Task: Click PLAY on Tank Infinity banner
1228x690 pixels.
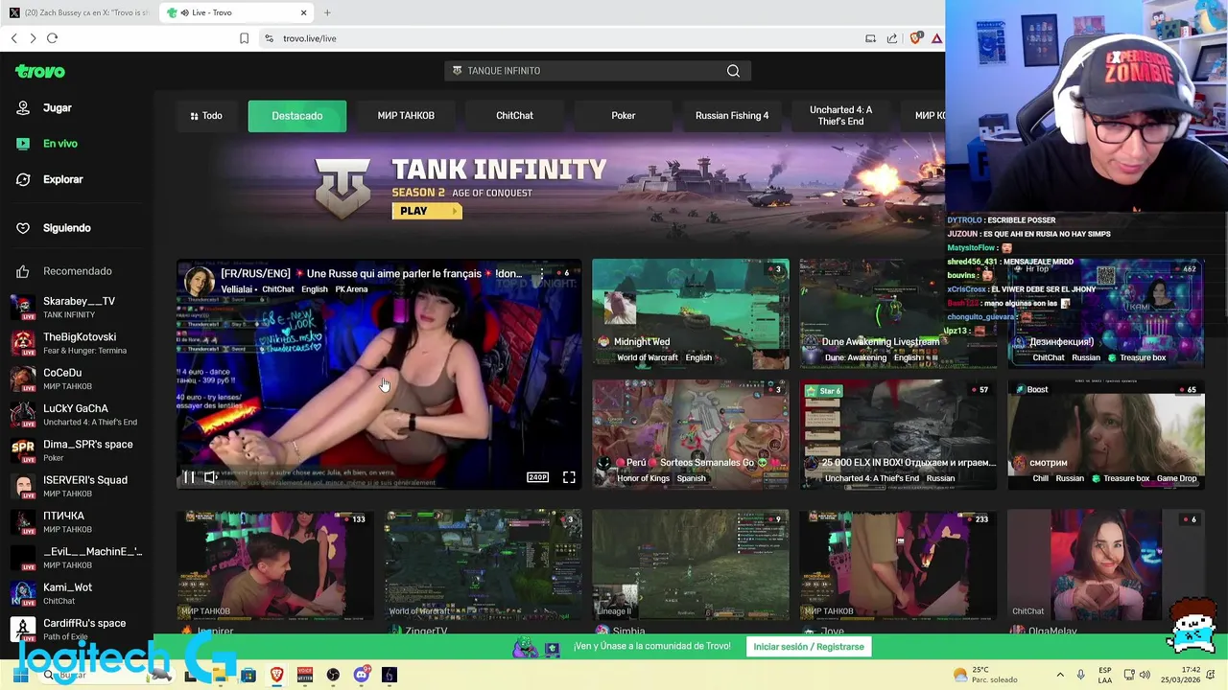Action: [x=426, y=211]
